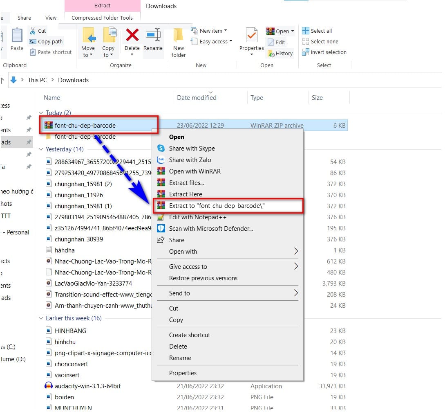Click the Properties checkmark icon
The width and height of the screenshot is (445, 412).
click(251, 35)
